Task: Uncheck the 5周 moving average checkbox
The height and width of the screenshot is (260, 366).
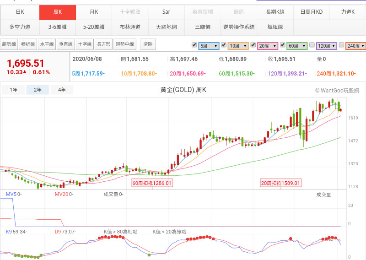Action: click(194, 45)
